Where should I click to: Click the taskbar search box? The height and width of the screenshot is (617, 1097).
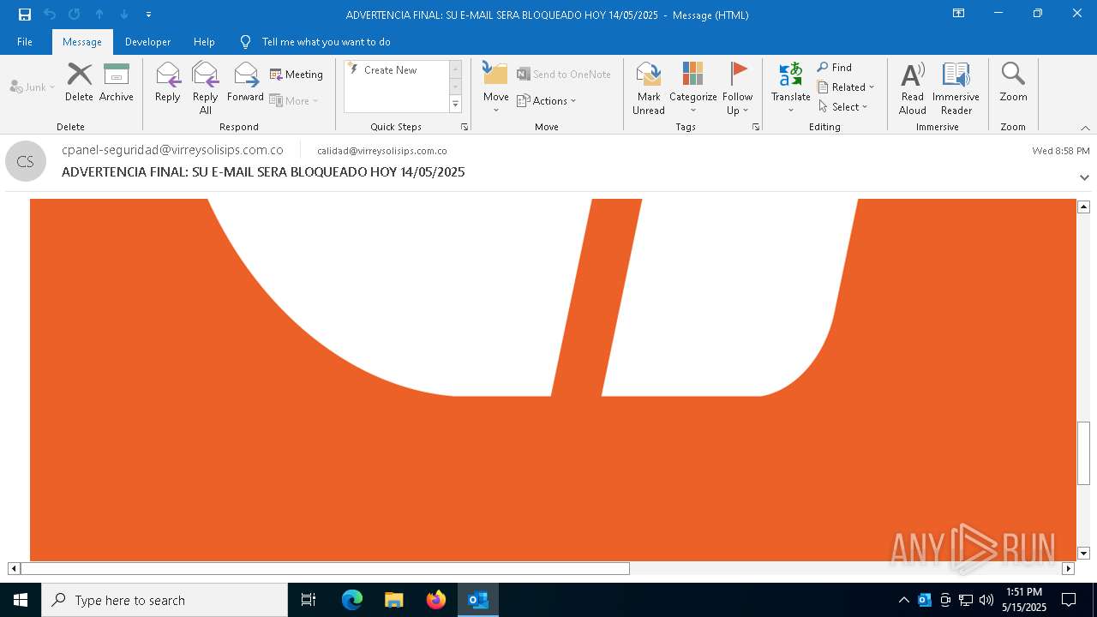[x=165, y=600]
